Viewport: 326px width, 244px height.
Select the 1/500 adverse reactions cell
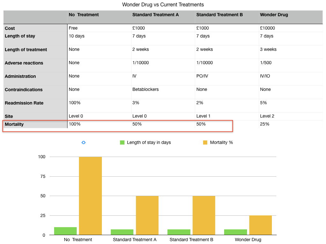(x=291, y=65)
